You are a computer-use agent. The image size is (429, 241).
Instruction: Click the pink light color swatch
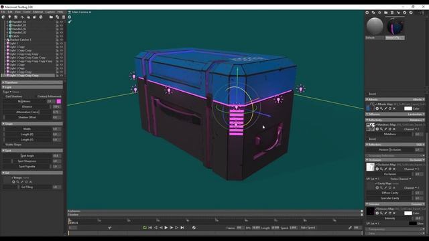pyautogui.click(x=58, y=101)
